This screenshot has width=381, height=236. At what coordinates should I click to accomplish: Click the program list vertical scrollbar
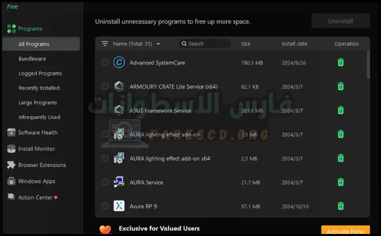tap(368, 65)
